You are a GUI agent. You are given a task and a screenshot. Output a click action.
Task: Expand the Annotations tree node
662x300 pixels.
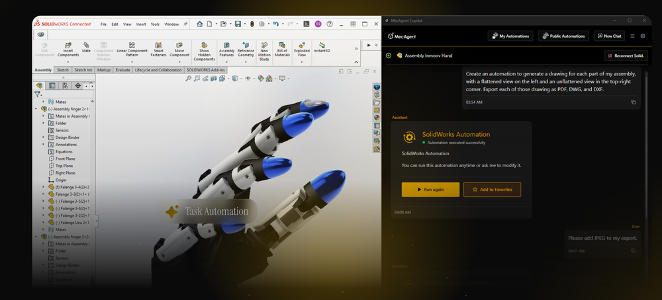43,145
